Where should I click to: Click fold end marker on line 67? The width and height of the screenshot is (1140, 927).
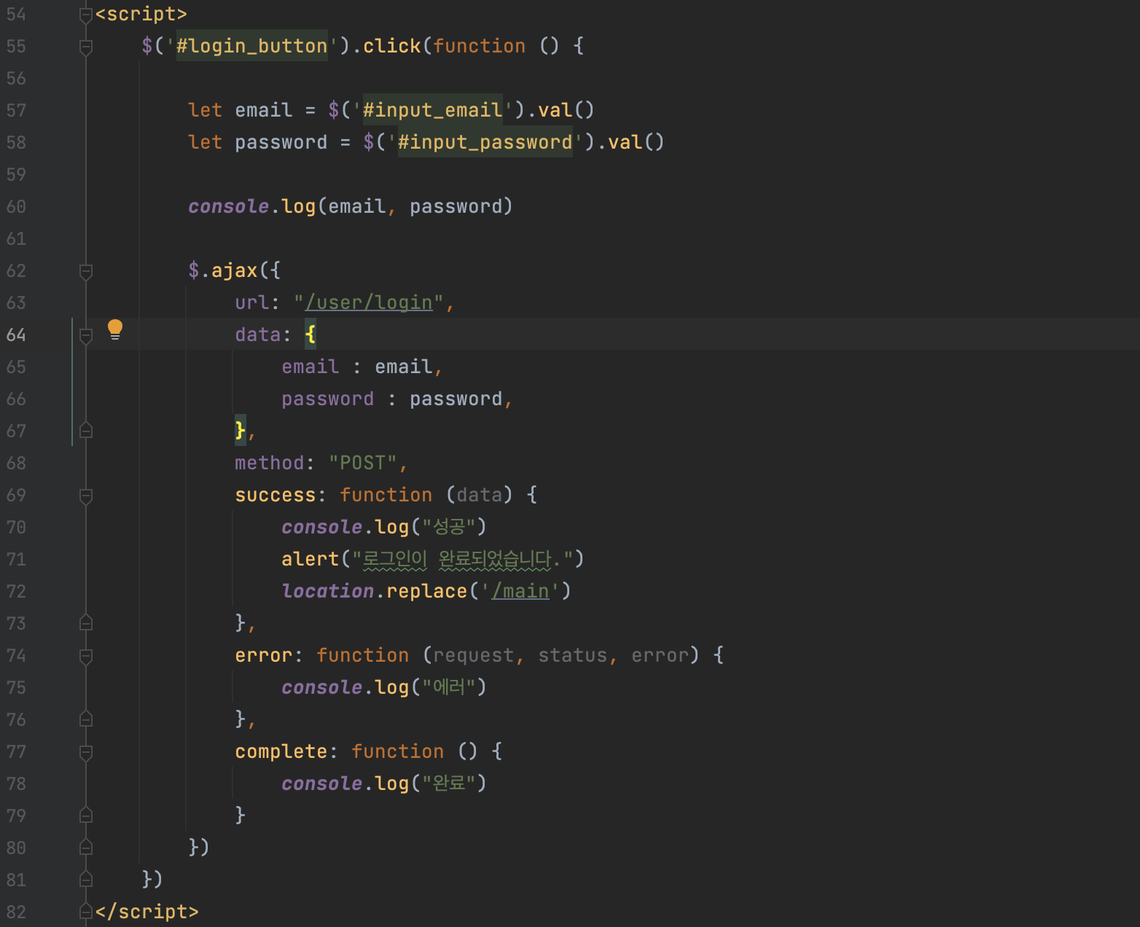(86, 431)
